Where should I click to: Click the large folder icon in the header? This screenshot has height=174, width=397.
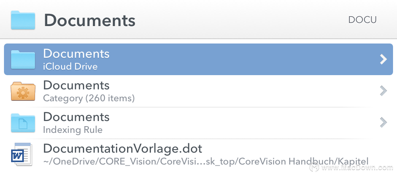point(23,20)
